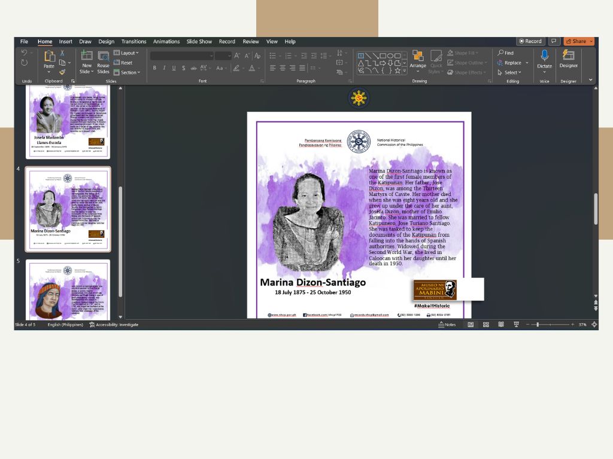
Task: Select the Text Box shape tool
Action: tap(361, 56)
